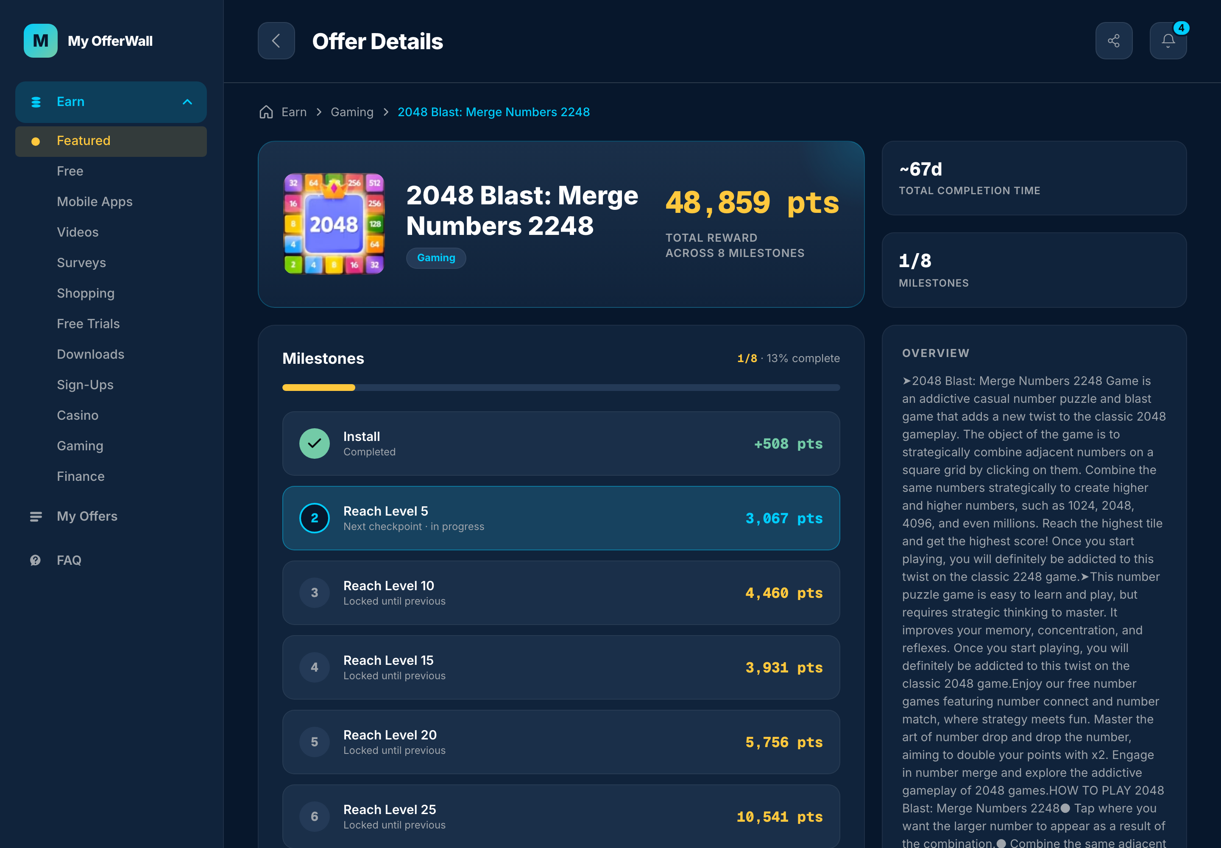Select the Install milestone title
Screen dimensions: 1221x848
point(361,437)
